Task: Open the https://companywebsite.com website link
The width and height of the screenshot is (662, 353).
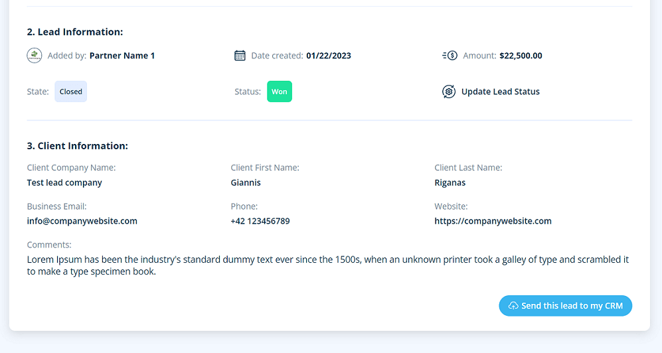Action: [x=493, y=221]
